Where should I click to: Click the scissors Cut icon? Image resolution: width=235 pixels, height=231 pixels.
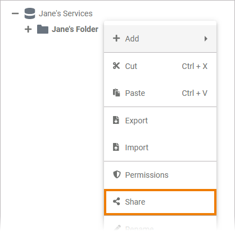pos(116,66)
